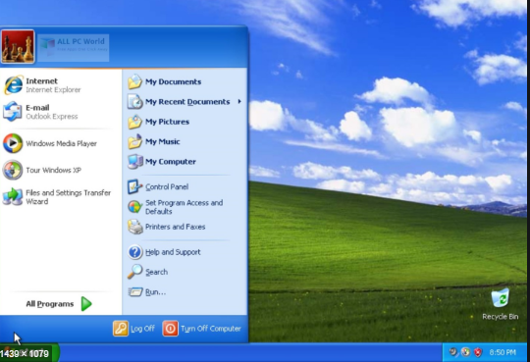The height and width of the screenshot is (362, 530).
Task: Click the Help and Support icon
Action: (134, 252)
